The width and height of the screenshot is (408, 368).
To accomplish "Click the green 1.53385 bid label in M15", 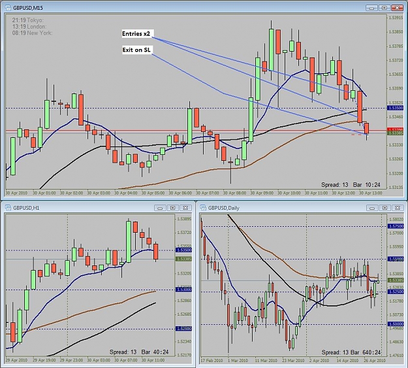I will click(395, 133).
